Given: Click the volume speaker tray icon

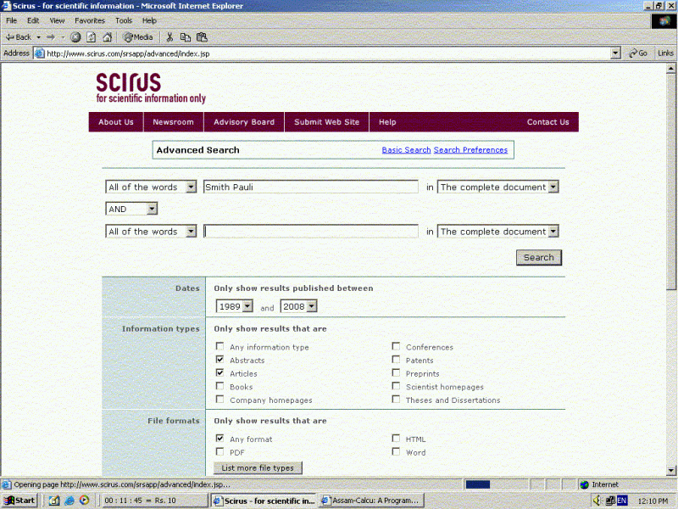Looking at the screenshot, I should pyautogui.click(x=597, y=501).
